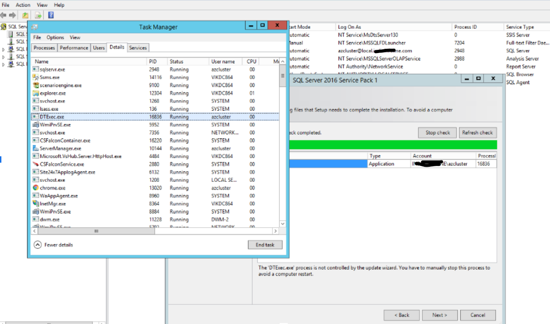Sort processes by the Status column header
Screen dimensions: 550x324
point(188,61)
